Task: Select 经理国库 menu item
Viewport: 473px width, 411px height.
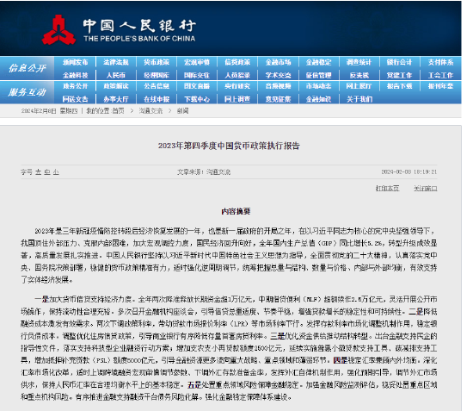Action: tap(157, 75)
